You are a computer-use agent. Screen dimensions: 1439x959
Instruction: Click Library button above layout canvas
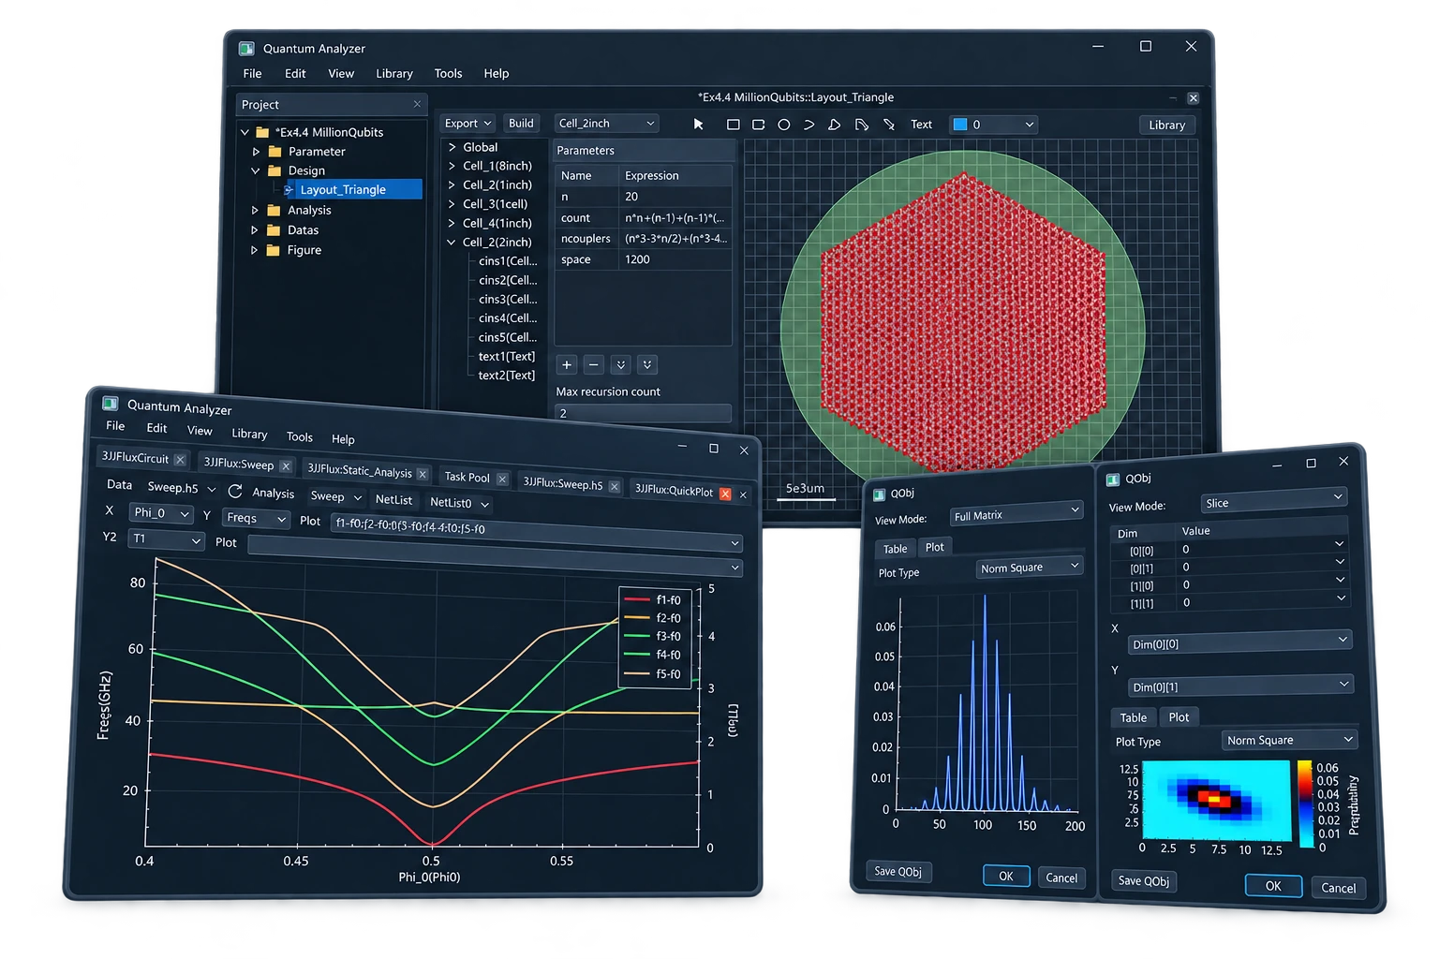tap(1167, 125)
